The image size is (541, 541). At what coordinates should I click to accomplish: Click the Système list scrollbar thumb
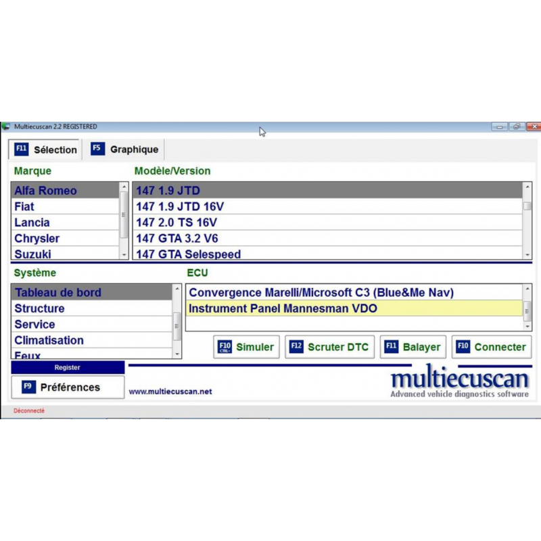point(177,326)
